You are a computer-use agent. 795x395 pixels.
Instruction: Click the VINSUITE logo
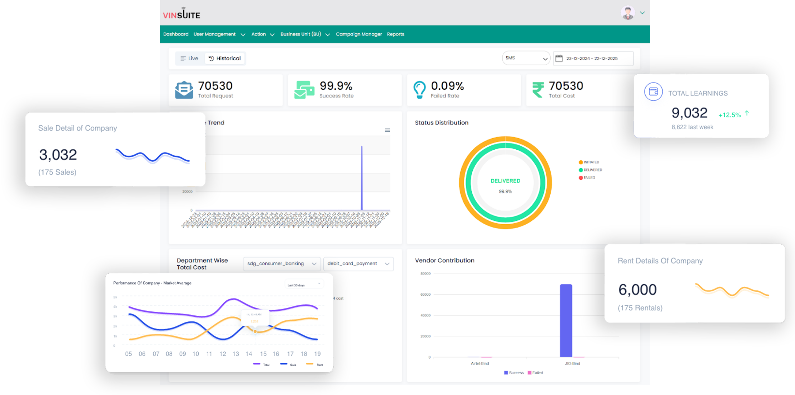182,14
